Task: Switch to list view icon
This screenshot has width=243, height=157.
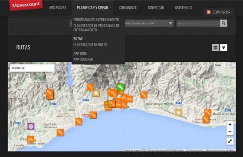Action: 216,47
